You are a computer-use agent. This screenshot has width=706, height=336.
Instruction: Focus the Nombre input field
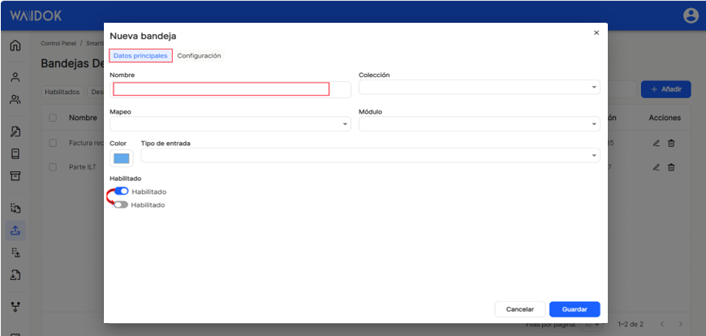(x=230, y=89)
